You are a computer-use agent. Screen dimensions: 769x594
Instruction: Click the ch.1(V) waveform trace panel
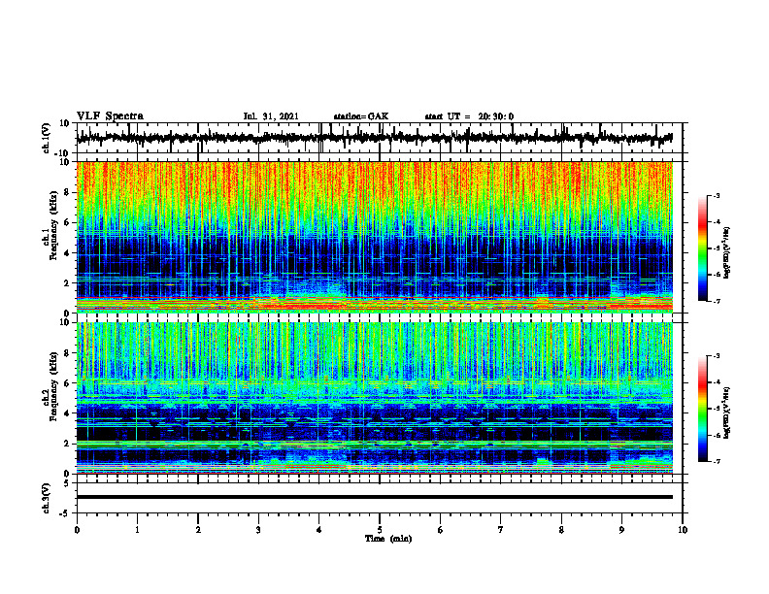click(x=380, y=138)
